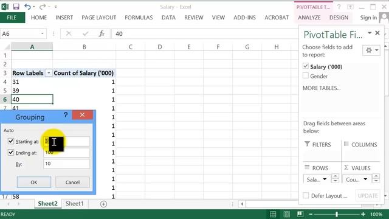This screenshot has height=219, width=389.
Task: Enable Defer Layout Update checkbox
Action: pyautogui.click(x=306, y=195)
